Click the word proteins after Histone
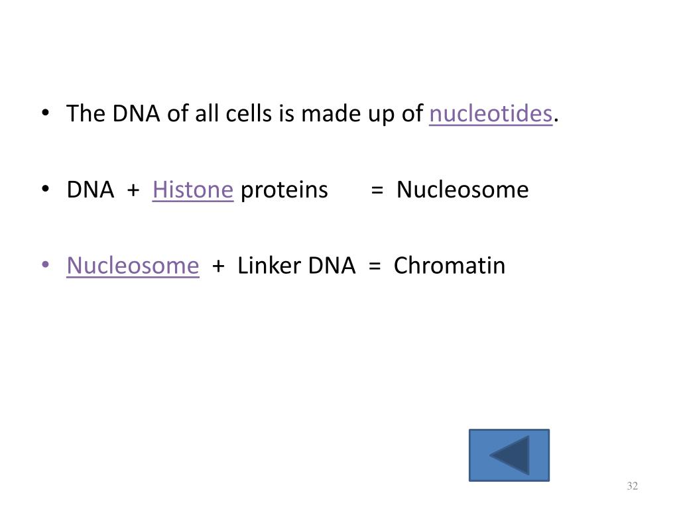The width and height of the screenshot is (679, 509). click(284, 190)
